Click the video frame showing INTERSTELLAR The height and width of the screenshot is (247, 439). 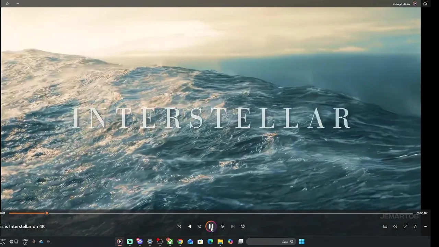tap(211, 108)
